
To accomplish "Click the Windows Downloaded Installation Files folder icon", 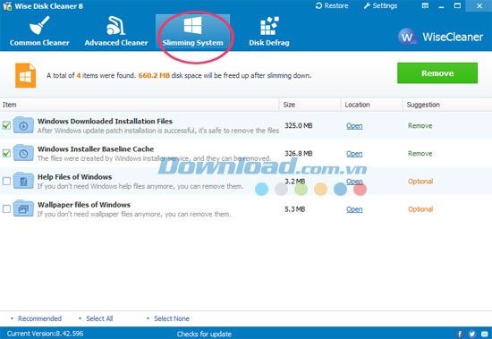I will pyautogui.click(x=23, y=125).
